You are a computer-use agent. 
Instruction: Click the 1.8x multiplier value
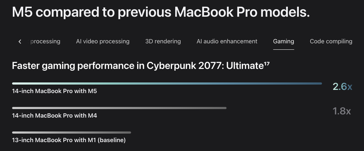[x=342, y=111]
